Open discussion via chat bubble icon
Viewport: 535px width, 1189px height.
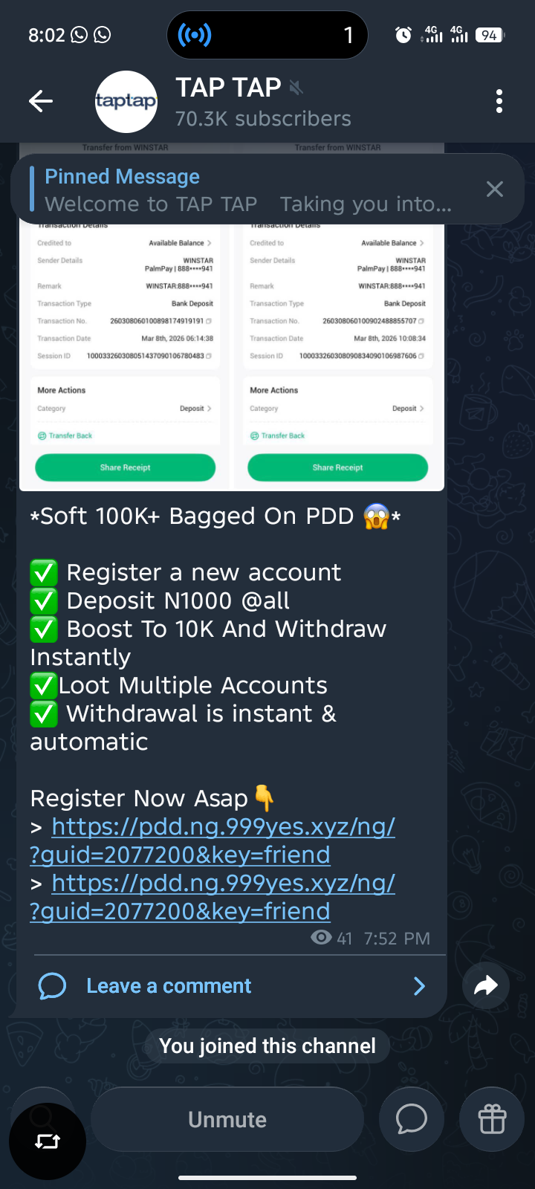click(411, 1119)
